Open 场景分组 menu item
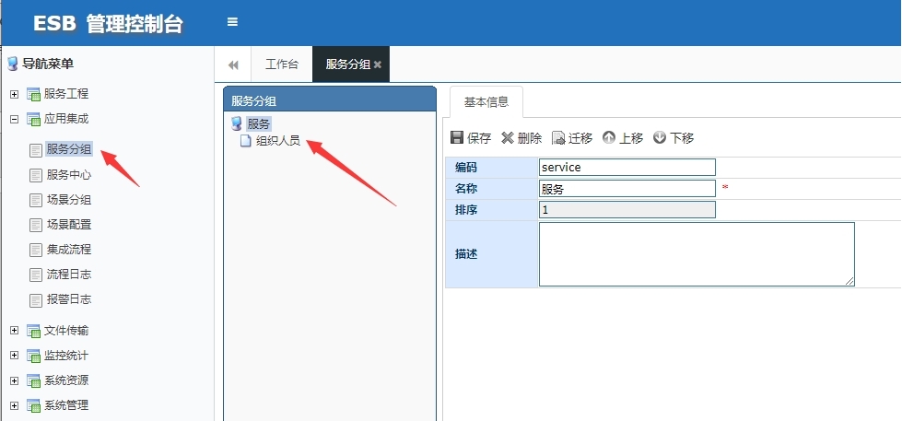 click(x=69, y=200)
